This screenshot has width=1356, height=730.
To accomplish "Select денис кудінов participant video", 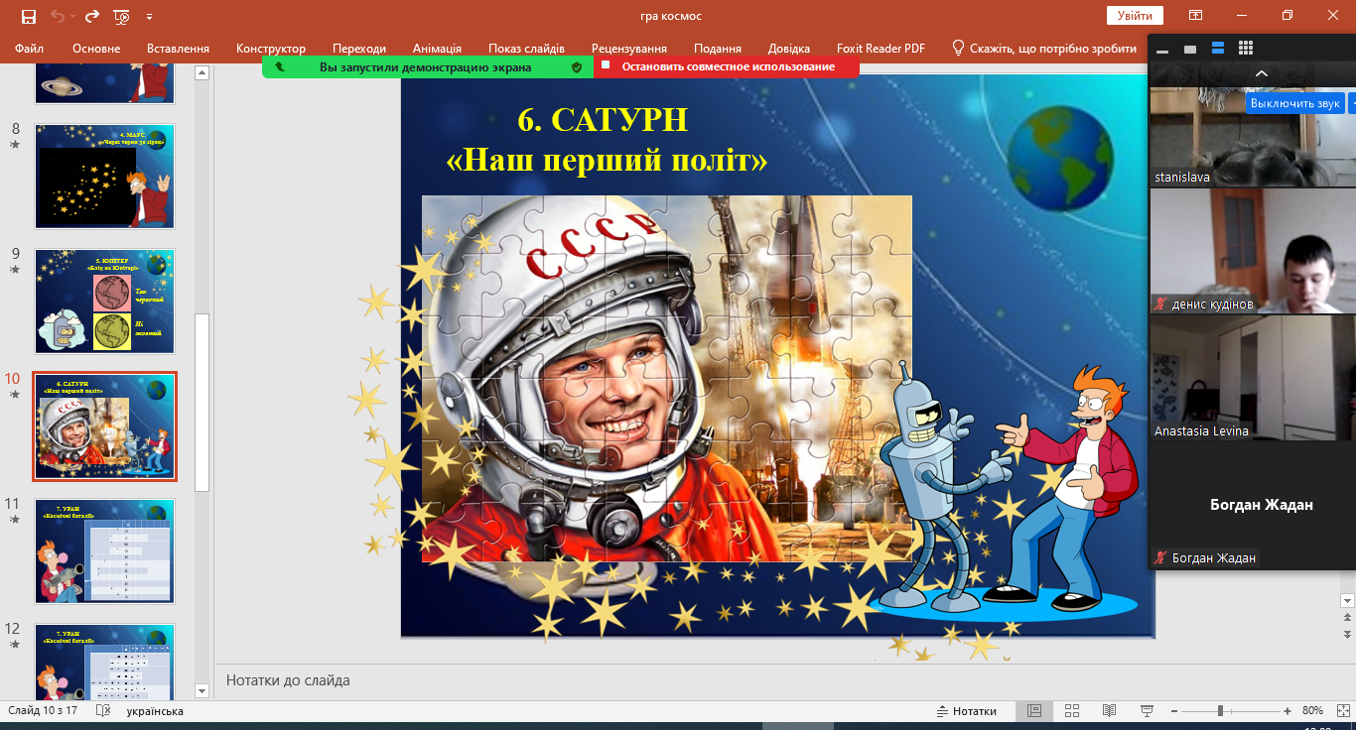I will pyautogui.click(x=1253, y=250).
